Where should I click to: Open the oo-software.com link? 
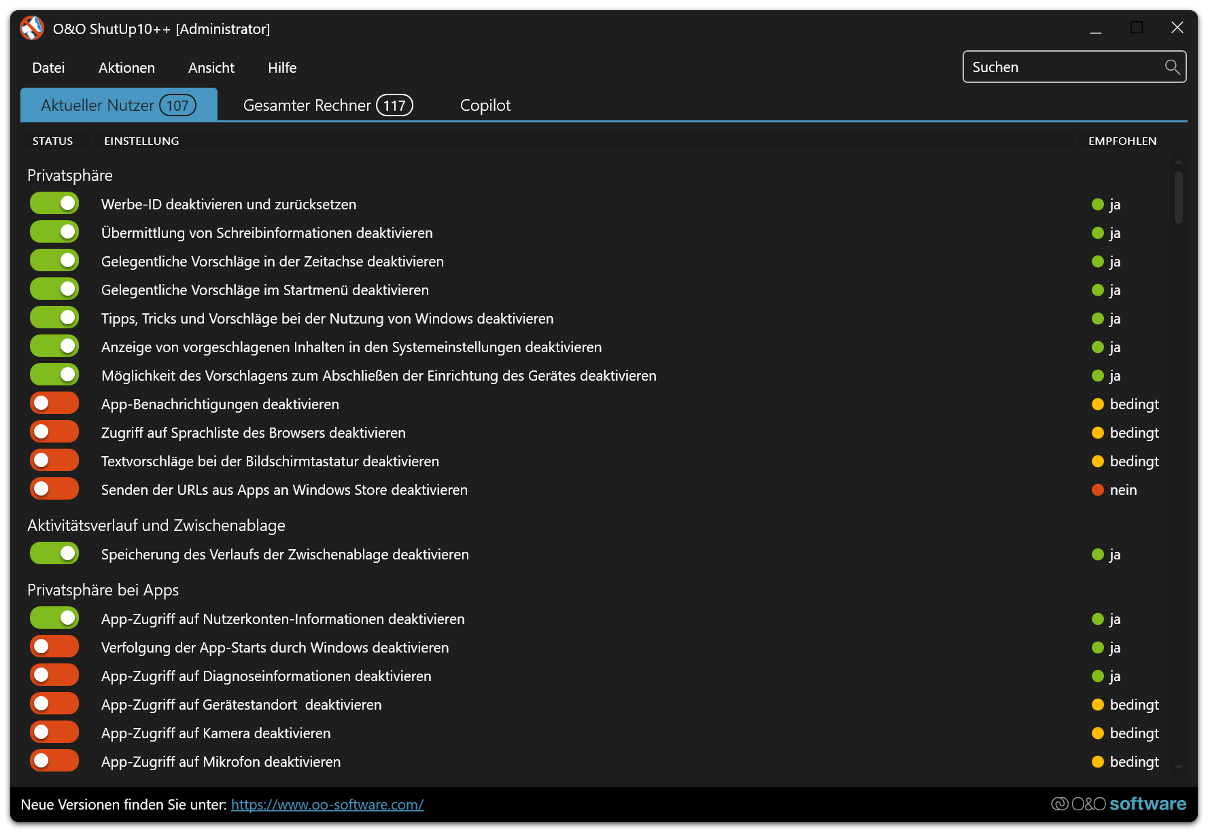point(327,805)
